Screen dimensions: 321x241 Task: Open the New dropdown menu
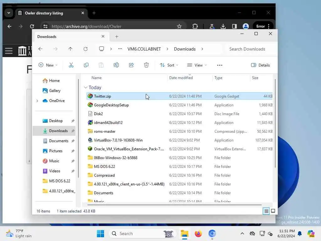tap(48, 65)
